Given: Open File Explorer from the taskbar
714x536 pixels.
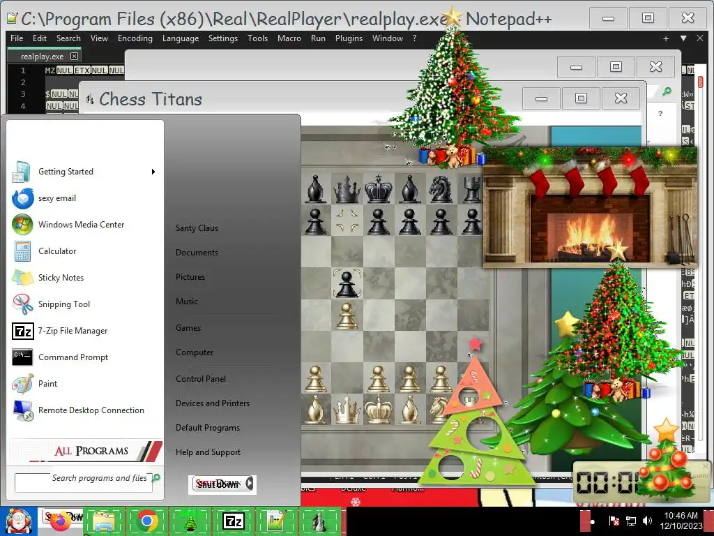Looking at the screenshot, I should click(105, 521).
